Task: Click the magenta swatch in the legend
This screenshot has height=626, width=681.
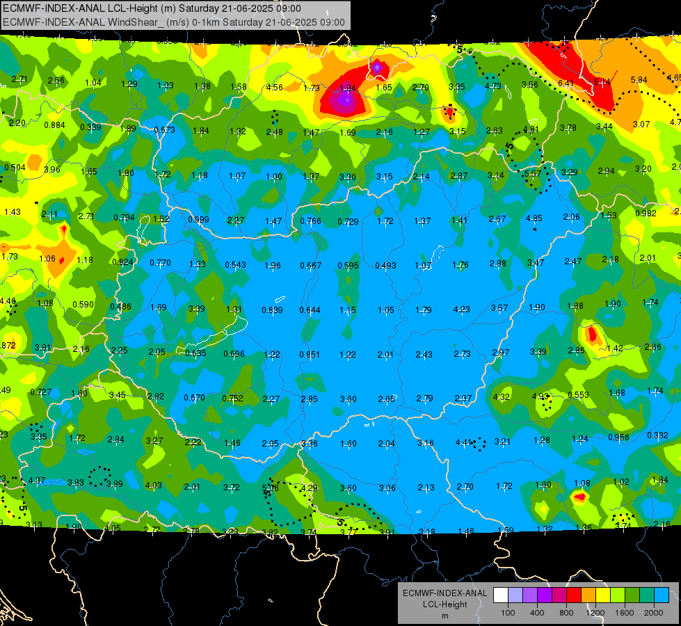Action: point(559,595)
